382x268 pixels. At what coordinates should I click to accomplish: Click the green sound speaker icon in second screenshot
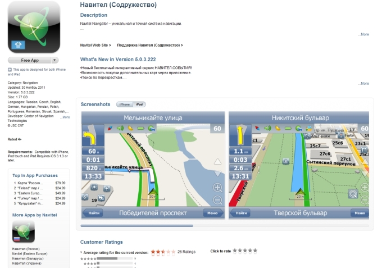click(x=269, y=129)
